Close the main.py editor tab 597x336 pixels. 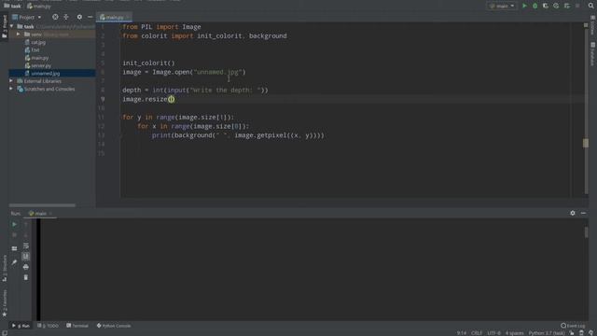tap(128, 17)
